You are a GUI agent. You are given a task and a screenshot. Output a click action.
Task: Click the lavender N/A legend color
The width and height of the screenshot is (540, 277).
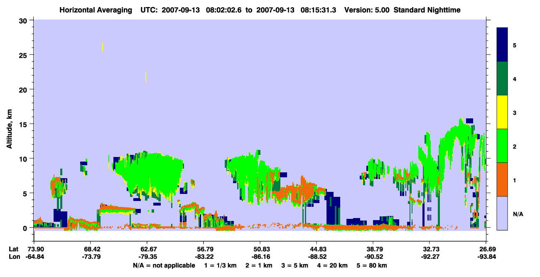502,213
